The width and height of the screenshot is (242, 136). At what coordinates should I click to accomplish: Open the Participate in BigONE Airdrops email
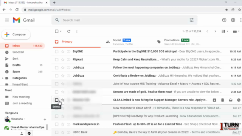click(145, 51)
